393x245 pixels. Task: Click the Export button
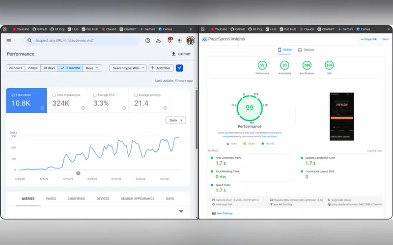pos(181,54)
